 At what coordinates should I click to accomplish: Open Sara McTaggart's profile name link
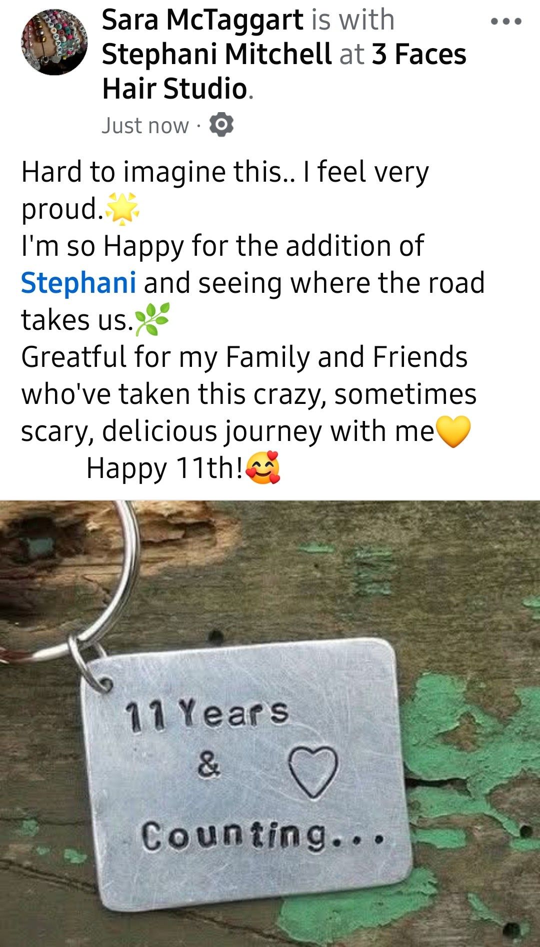point(202,20)
